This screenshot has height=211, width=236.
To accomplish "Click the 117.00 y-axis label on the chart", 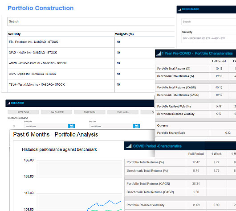I will pos(29,193).
